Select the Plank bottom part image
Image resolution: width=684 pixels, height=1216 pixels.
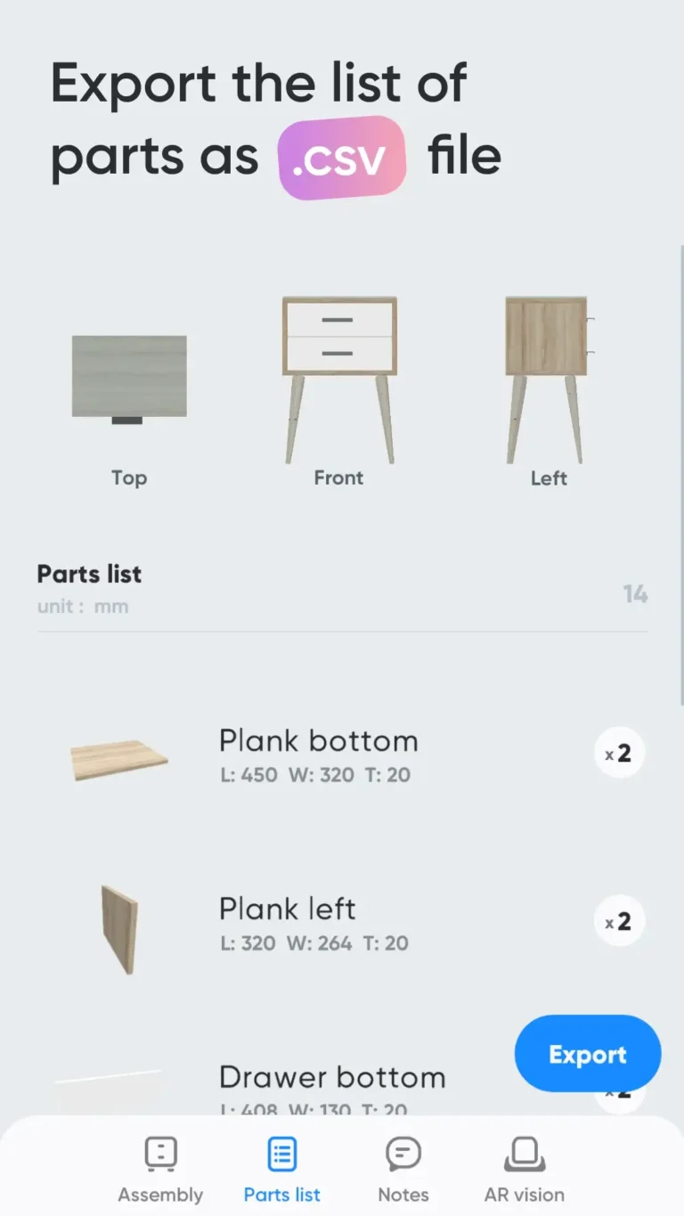click(x=119, y=760)
